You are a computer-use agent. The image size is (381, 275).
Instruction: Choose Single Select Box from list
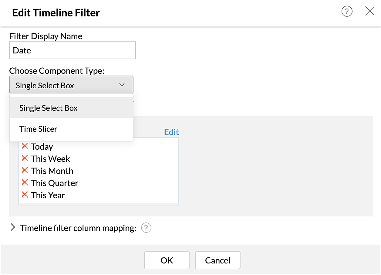tap(49, 108)
